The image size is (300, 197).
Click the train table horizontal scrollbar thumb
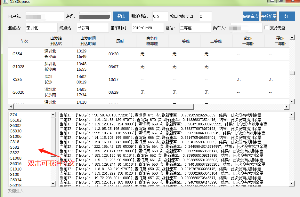tap(103, 106)
